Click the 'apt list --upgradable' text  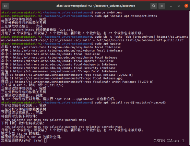[x=75, y=99]
